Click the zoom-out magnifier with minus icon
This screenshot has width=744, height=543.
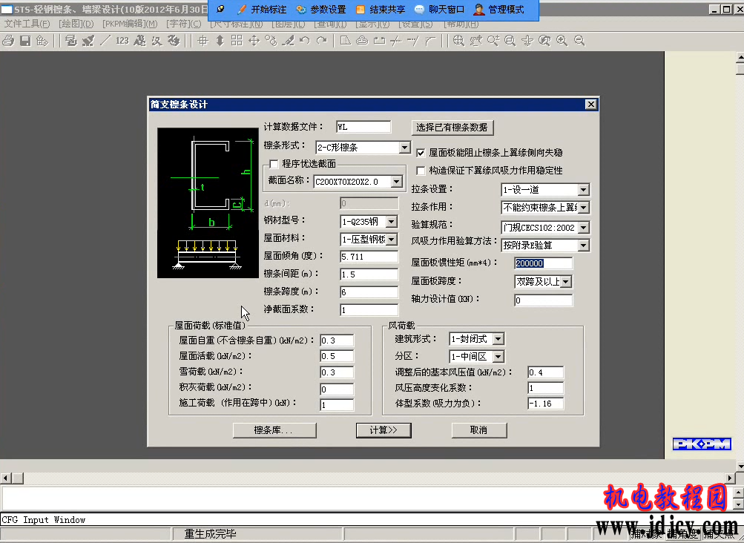[579, 41]
